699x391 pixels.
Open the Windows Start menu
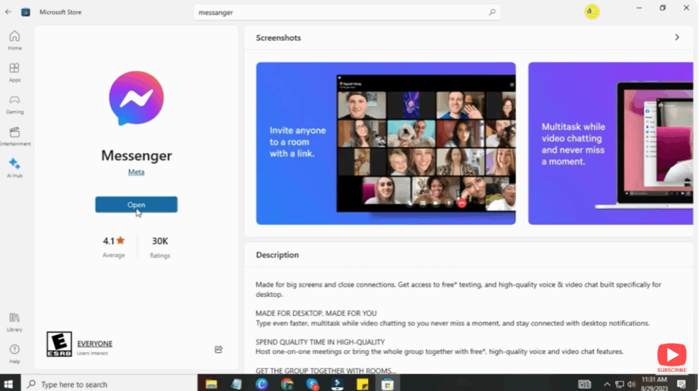[8, 384]
